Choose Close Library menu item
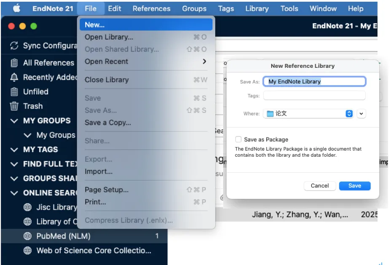The height and width of the screenshot is (265, 391). pyautogui.click(x=146, y=80)
